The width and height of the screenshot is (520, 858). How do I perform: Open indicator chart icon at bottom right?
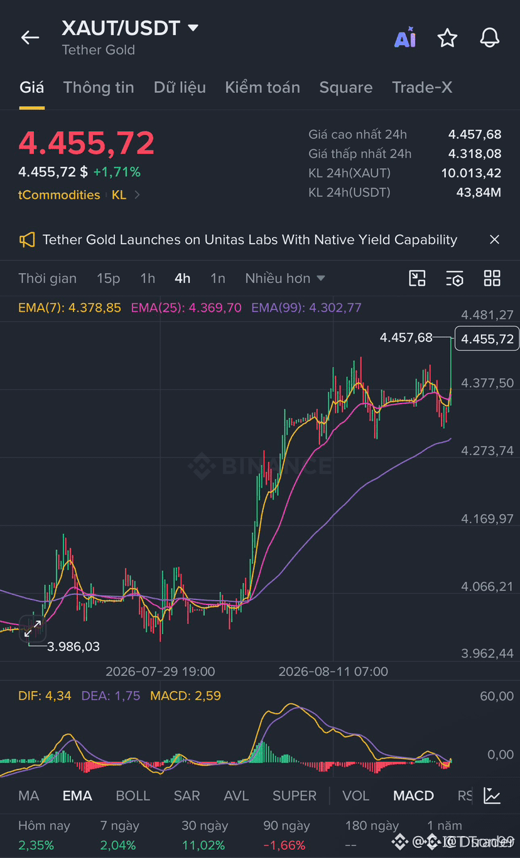tap(492, 796)
